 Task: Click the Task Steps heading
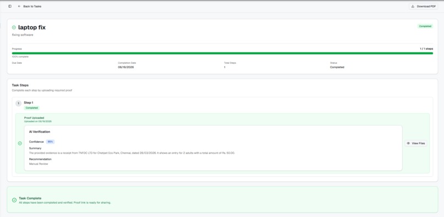point(20,85)
